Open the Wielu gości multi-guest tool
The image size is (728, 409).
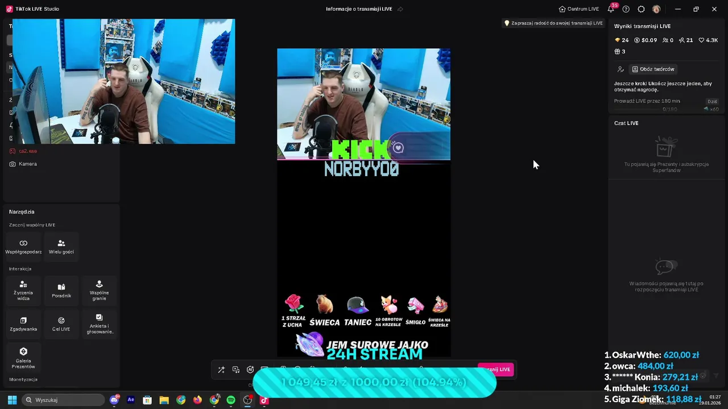coord(61,247)
